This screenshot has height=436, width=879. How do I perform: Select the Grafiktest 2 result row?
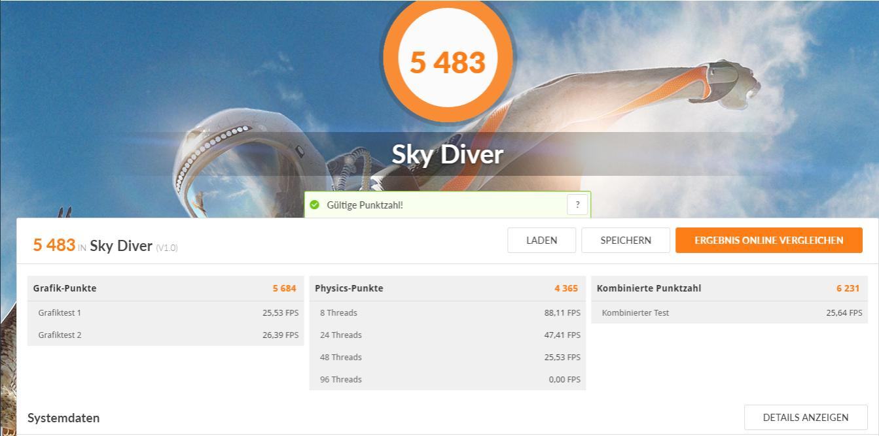point(166,335)
